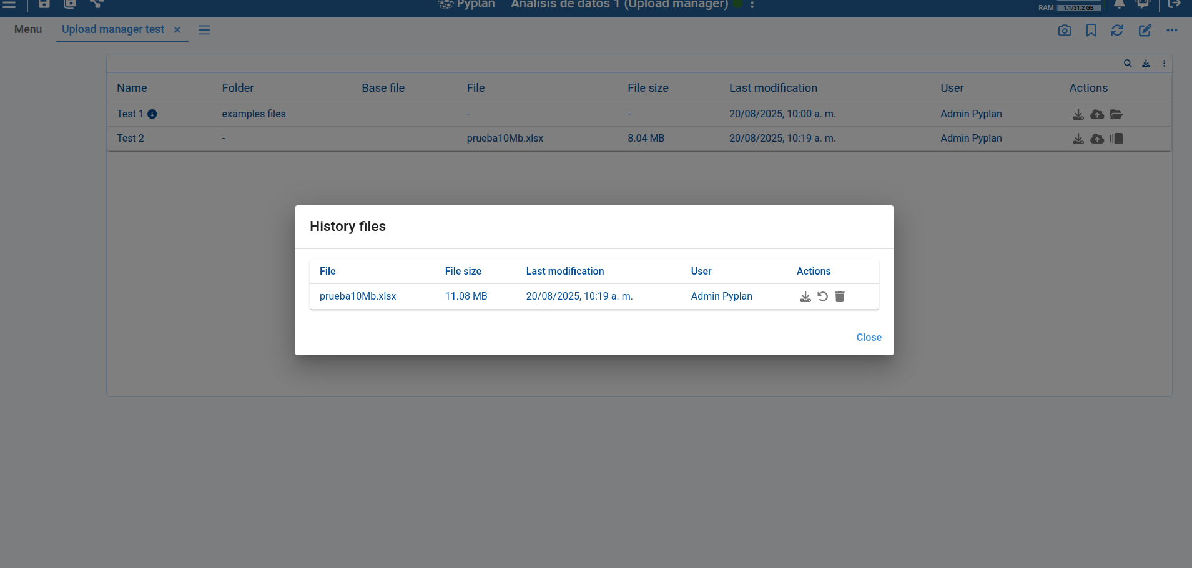Open the Menu panel
Screen dimensions: 1192x568
28,29
